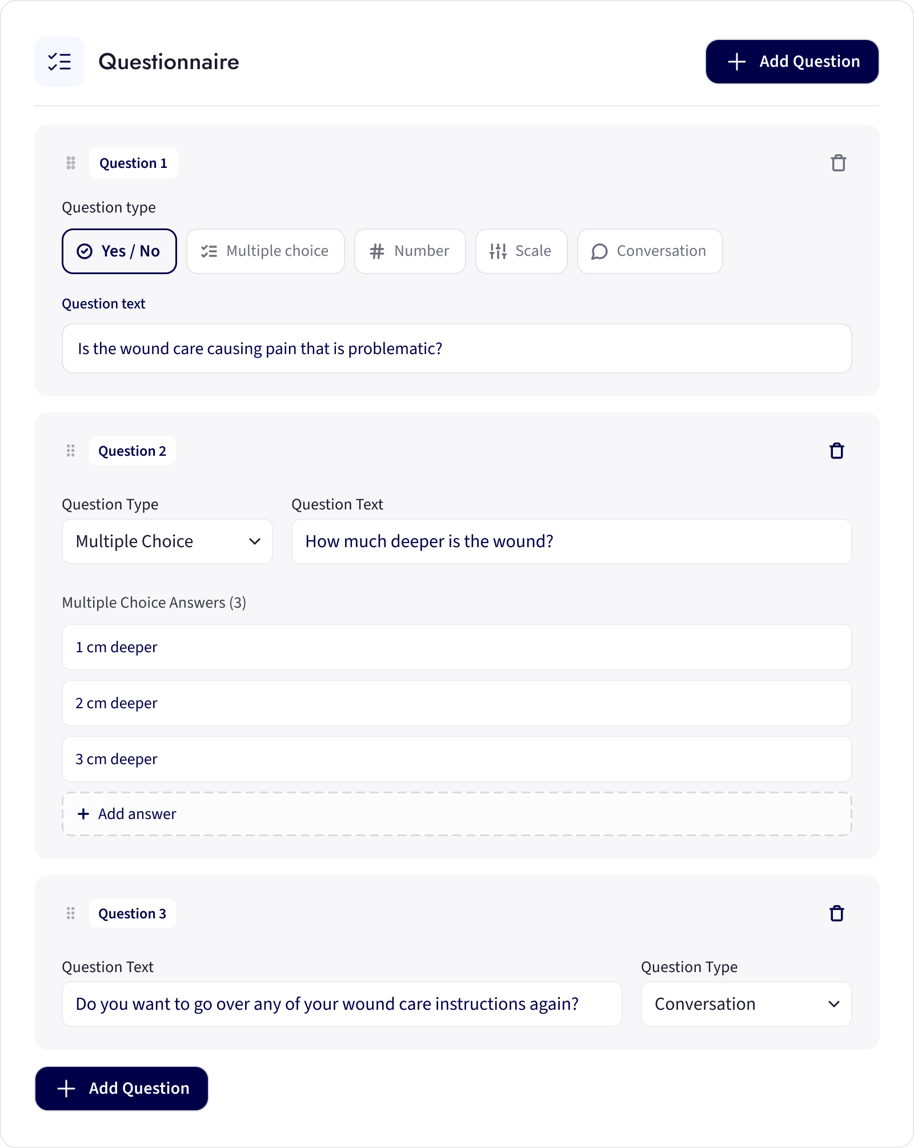914x1148 pixels.
Task: Click the top Add Question button
Action: point(792,62)
